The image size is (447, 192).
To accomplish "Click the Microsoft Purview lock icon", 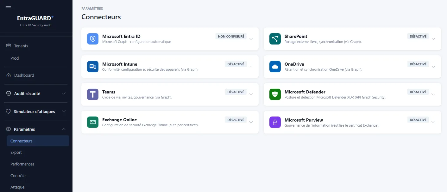I will pos(275,122).
